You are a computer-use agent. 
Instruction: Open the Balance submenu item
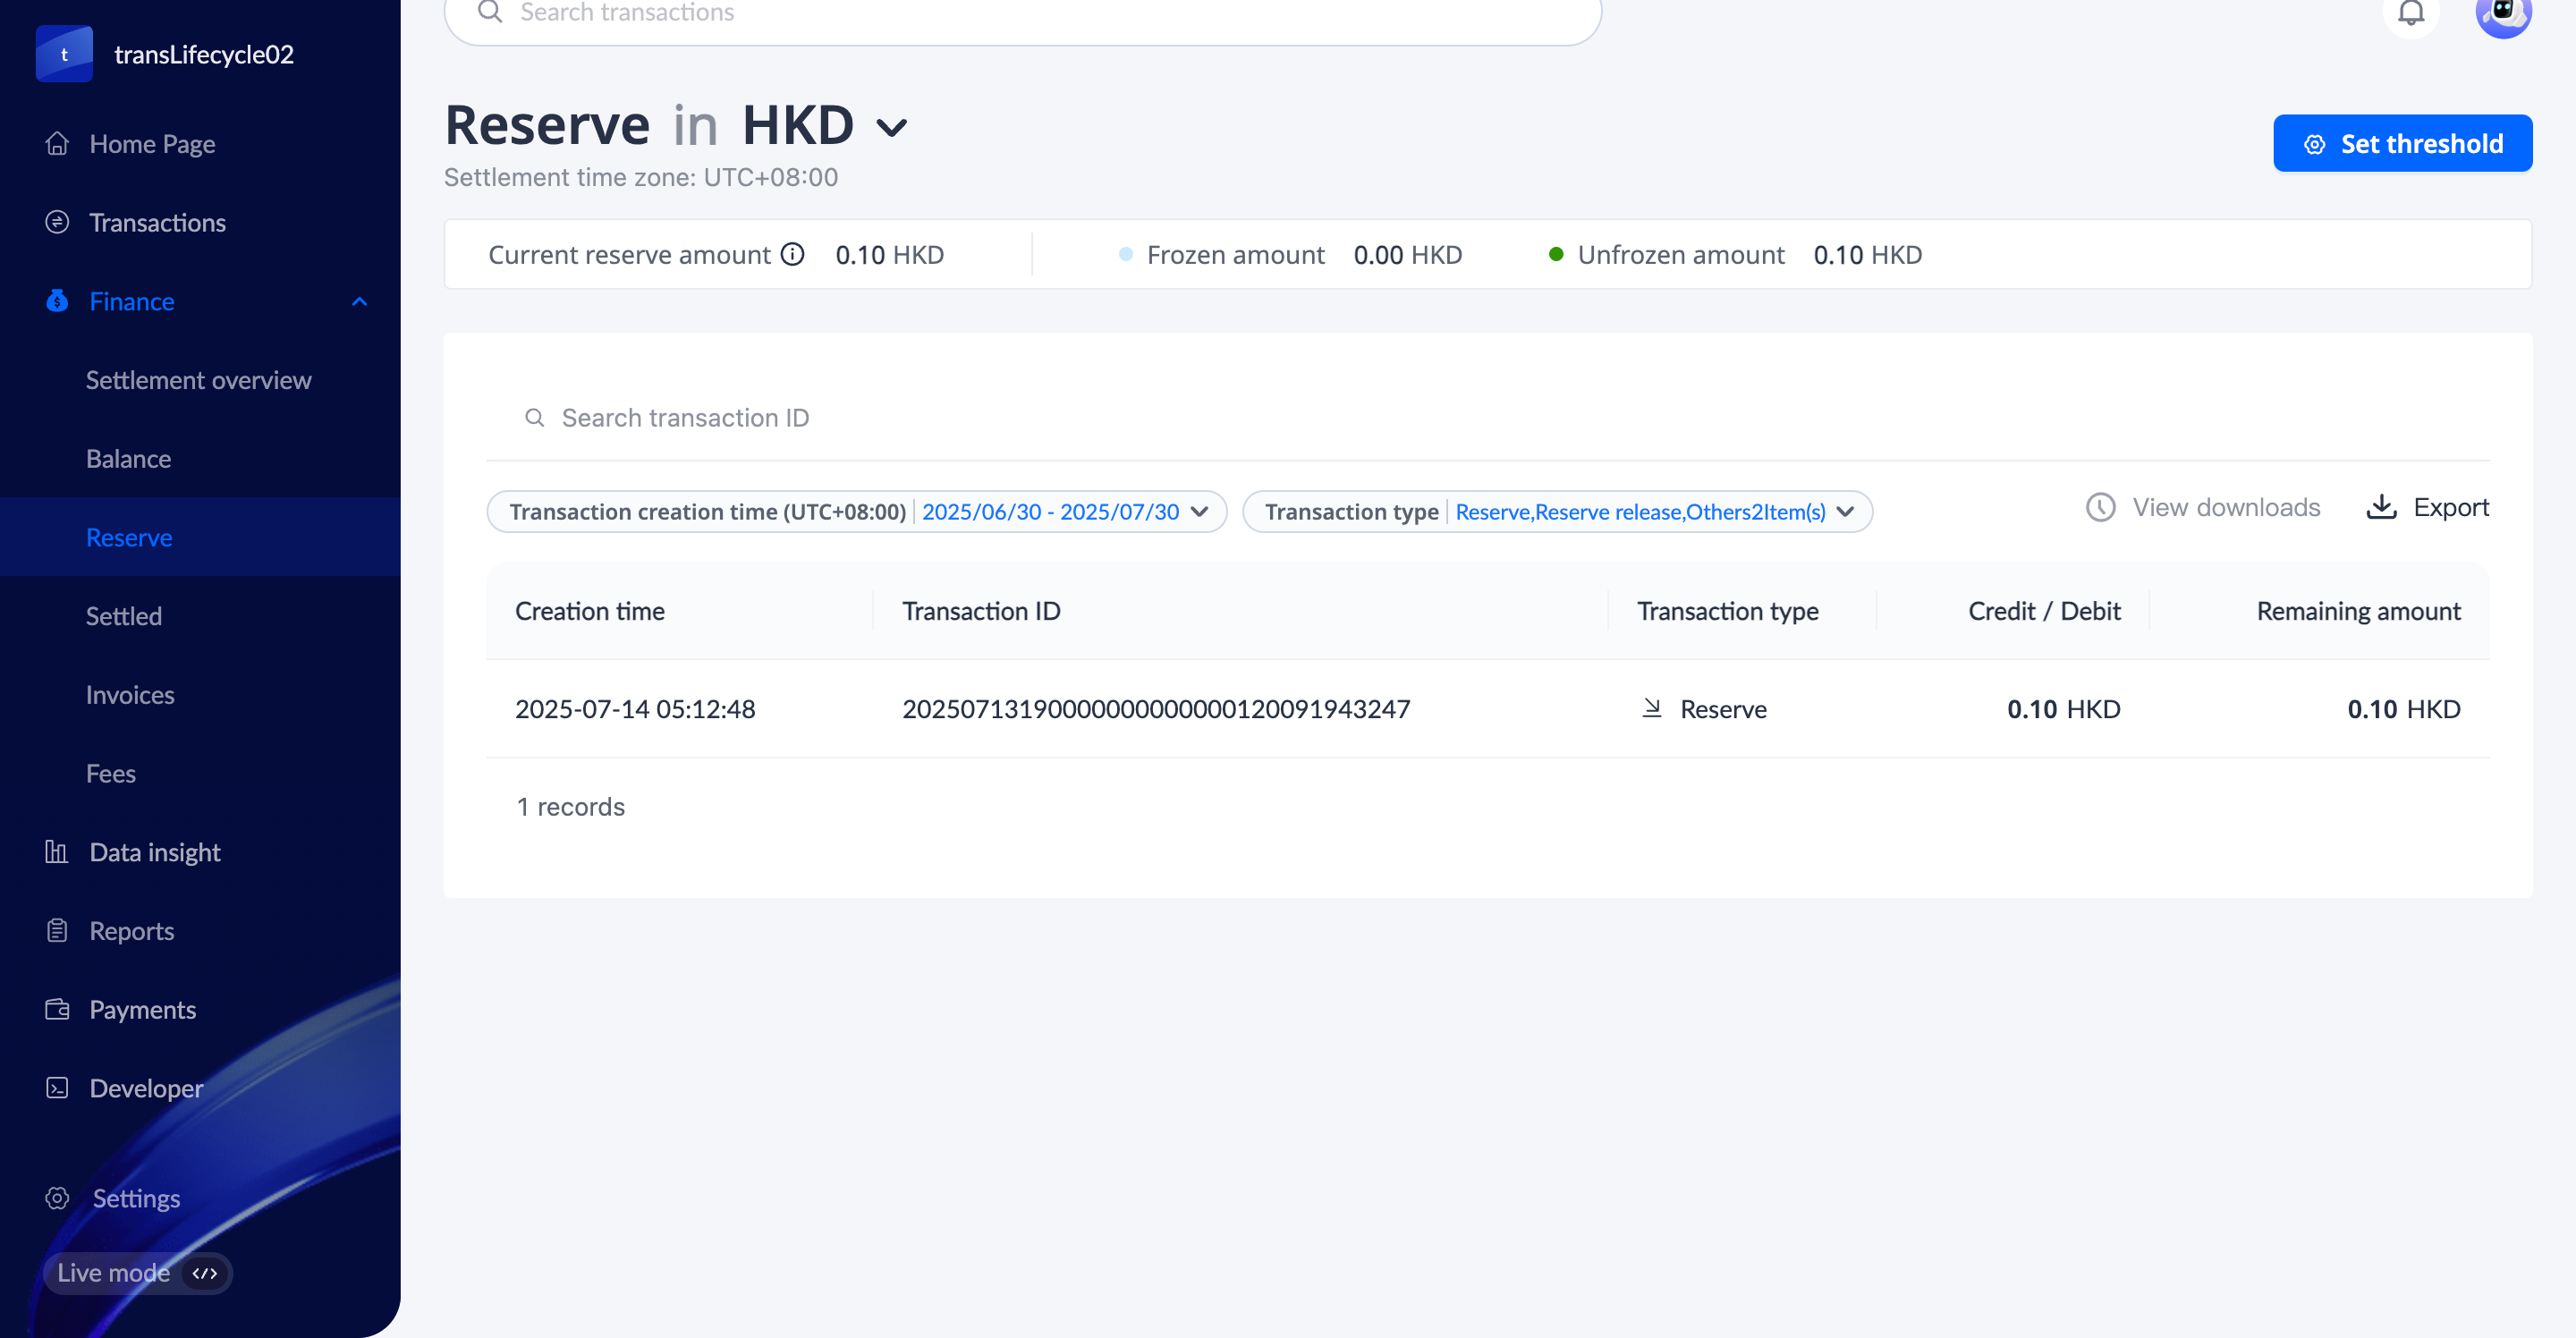coord(128,458)
